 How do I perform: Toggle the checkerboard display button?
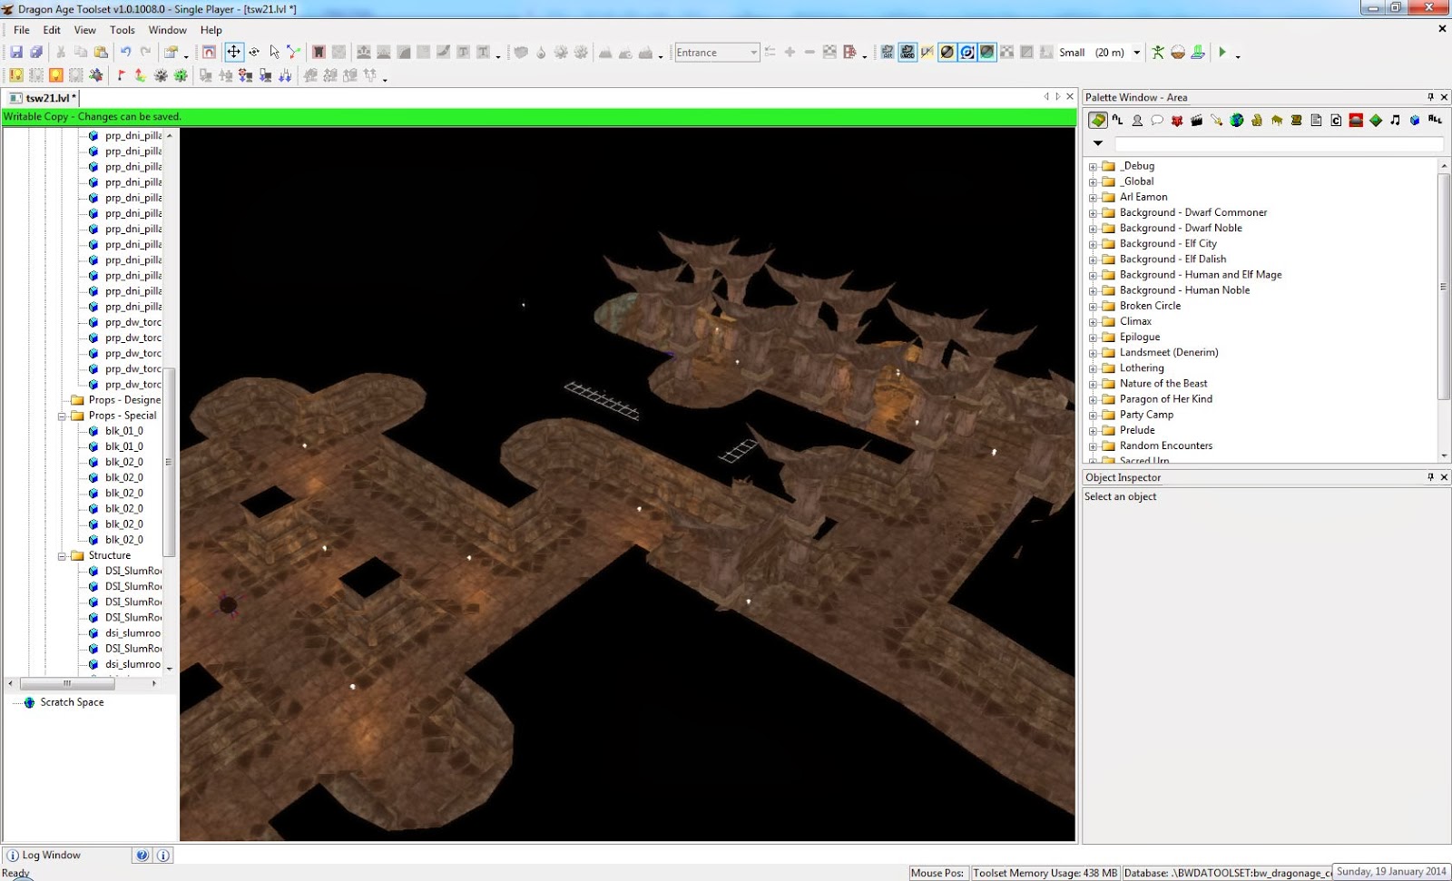1007,53
